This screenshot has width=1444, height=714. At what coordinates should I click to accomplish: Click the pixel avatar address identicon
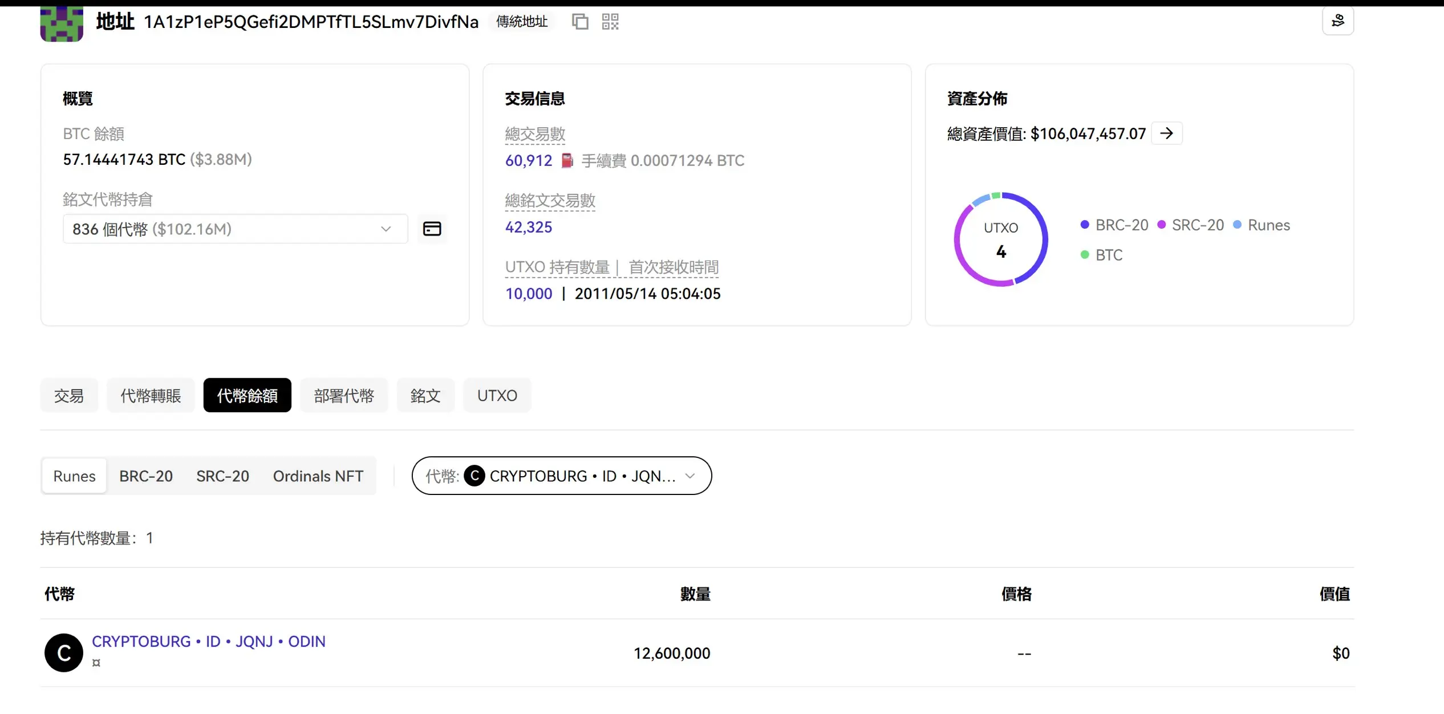click(x=62, y=23)
